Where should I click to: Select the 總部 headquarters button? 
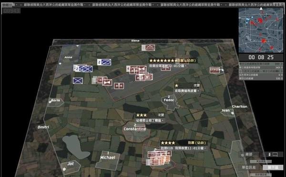tap(249, 155)
